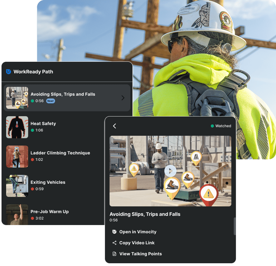
Task: Select Pre-Job Warm Up lesson
Action: click(49, 211)
